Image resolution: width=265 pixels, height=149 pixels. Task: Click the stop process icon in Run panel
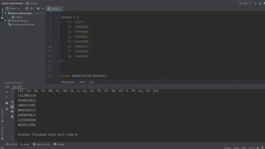(7, 97)
